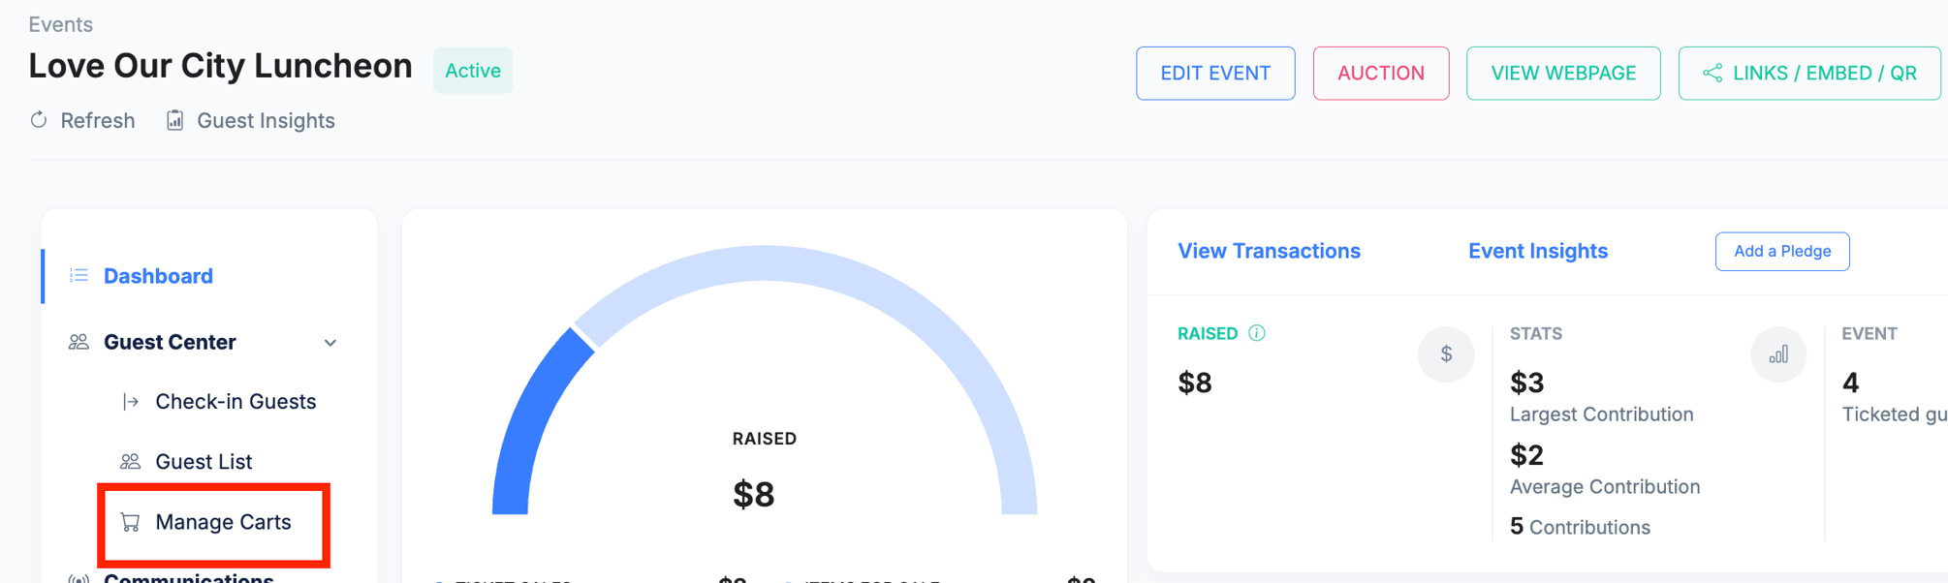Viewport: 1948px width, 583px height.
Task: Click the dollar sign circle icon
Action: tap(1445, 354)
